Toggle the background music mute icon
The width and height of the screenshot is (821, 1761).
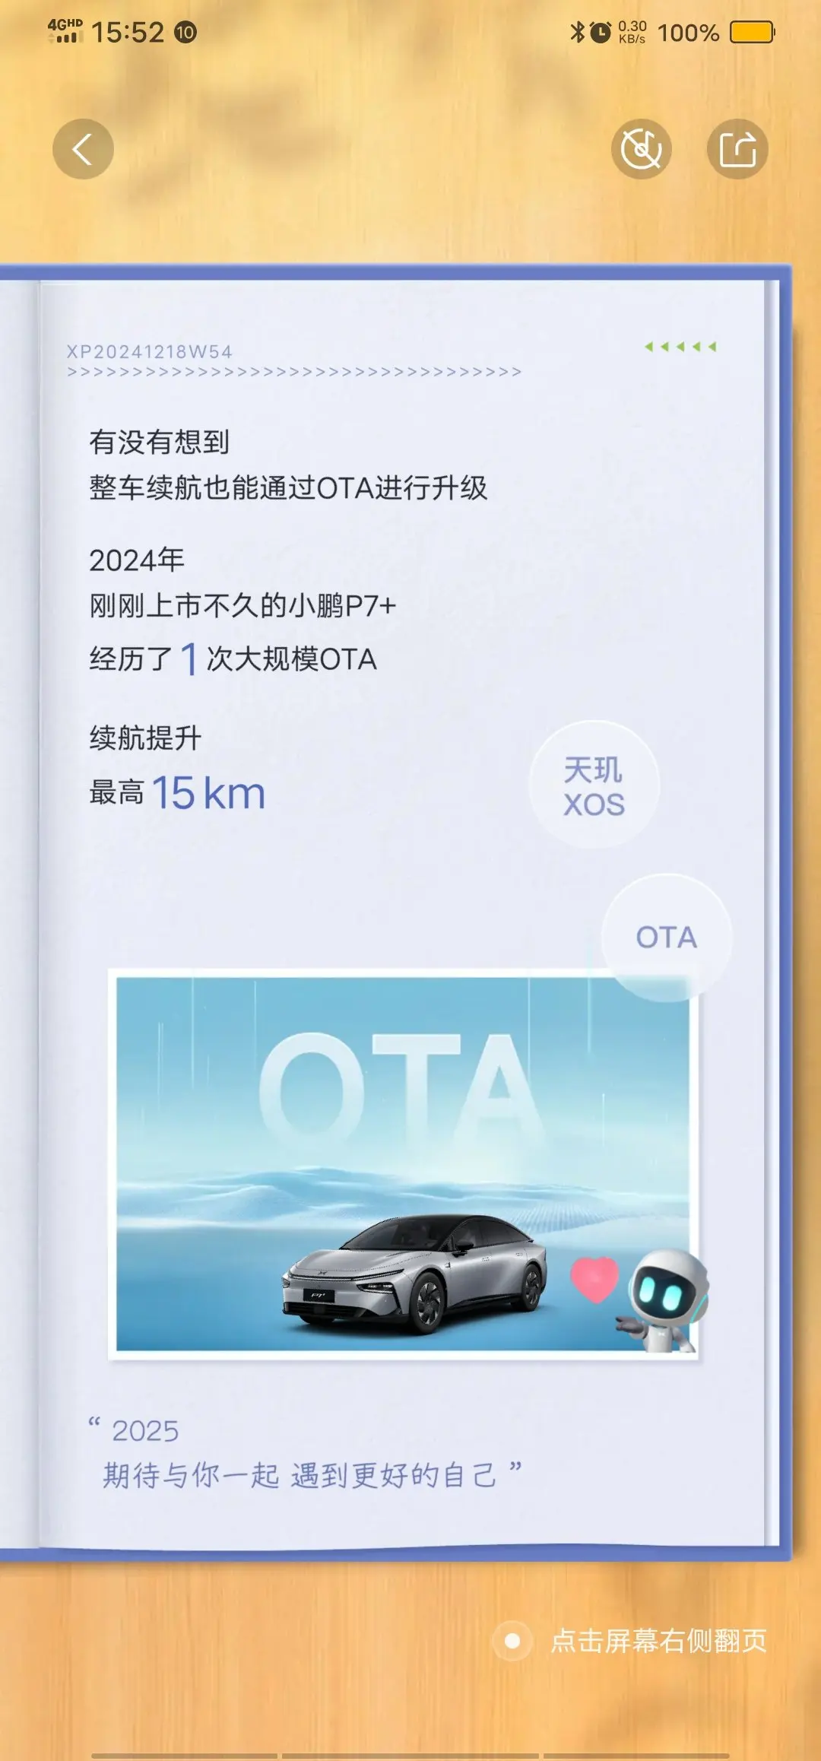pyautogui.click(x=642, y=149)
